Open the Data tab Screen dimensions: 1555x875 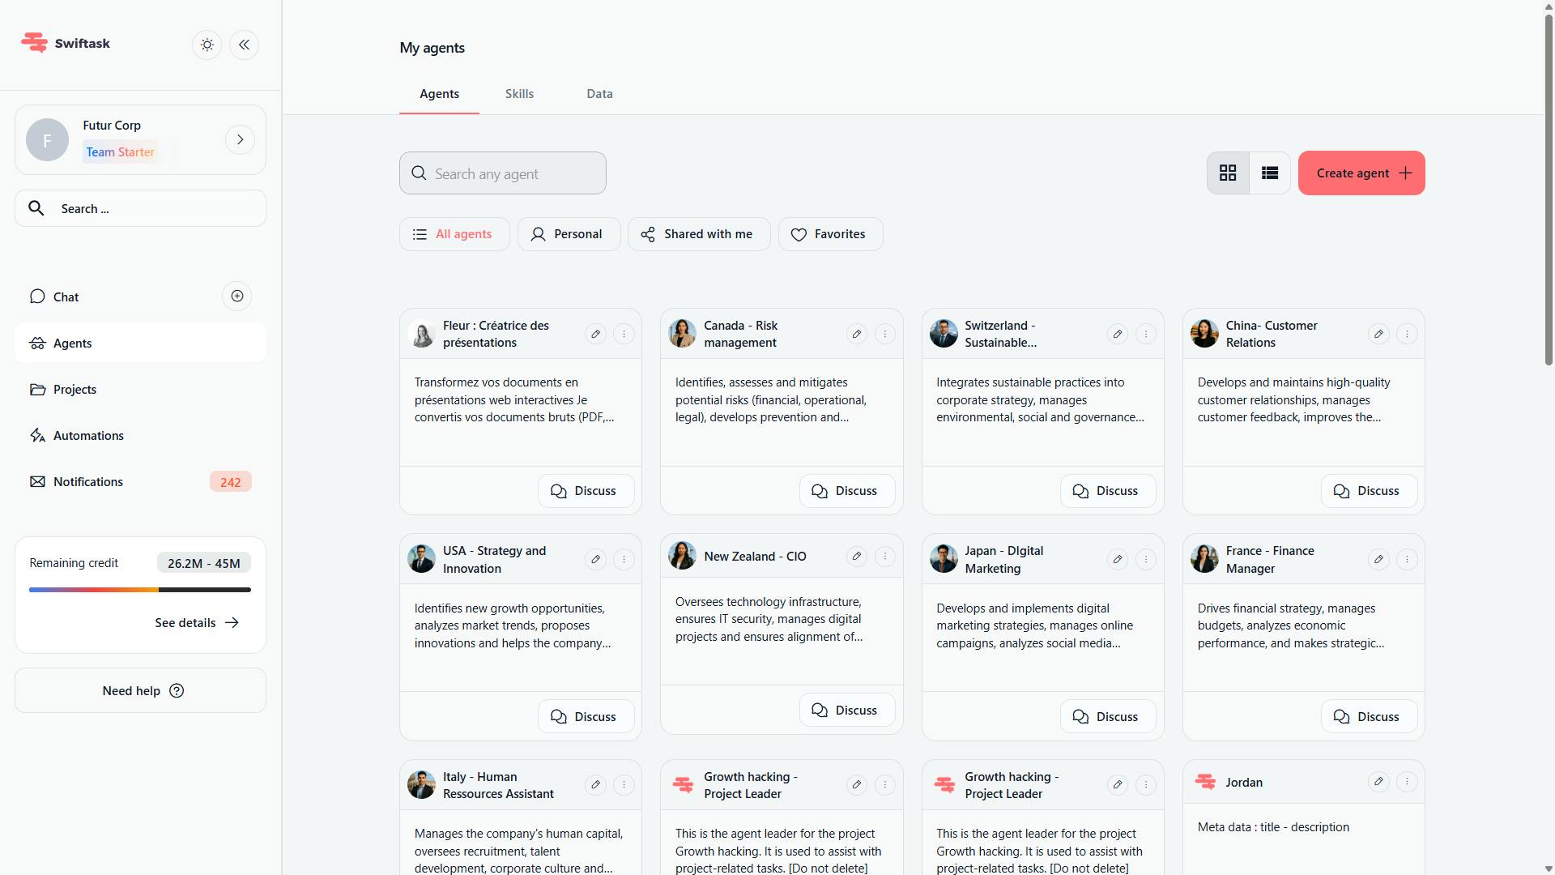[x=599, y=93]
